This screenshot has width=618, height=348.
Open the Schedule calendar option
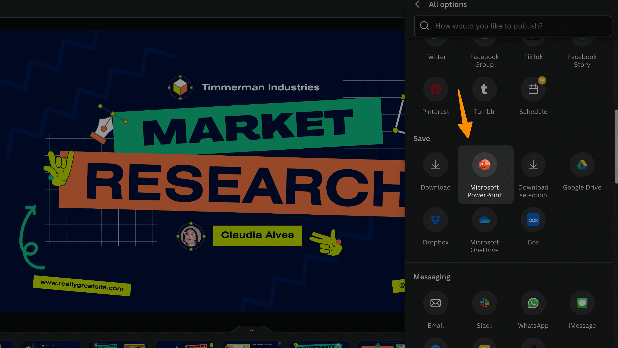533,89
